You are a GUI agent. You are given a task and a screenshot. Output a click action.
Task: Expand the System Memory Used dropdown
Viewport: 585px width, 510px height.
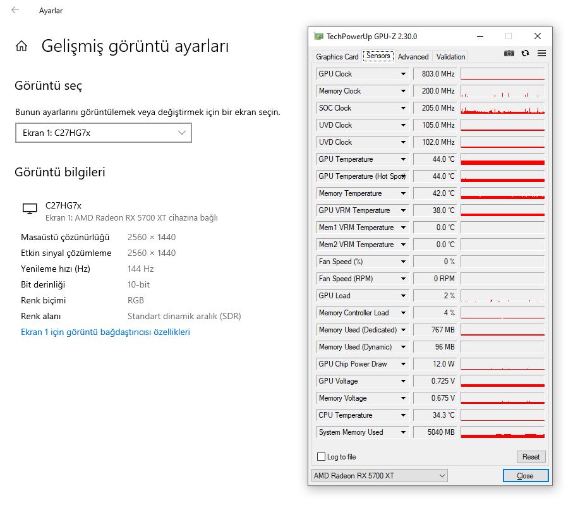pyautogui.click(x=403, y=432)
